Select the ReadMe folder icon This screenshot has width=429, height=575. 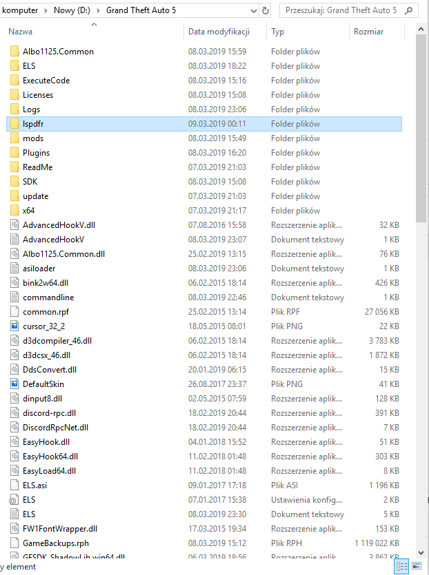coord(14,167)
